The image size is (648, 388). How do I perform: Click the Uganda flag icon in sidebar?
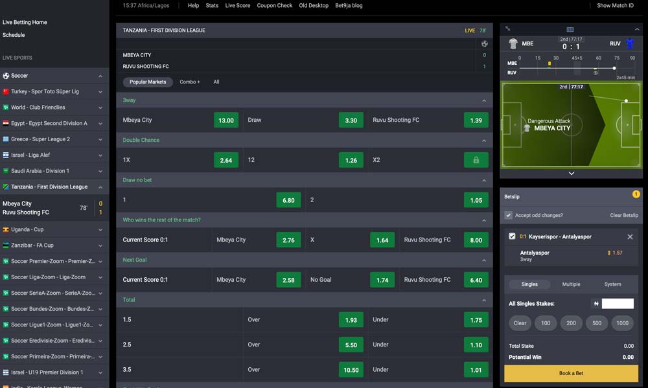pyautogui.click(x=6, y=229)
